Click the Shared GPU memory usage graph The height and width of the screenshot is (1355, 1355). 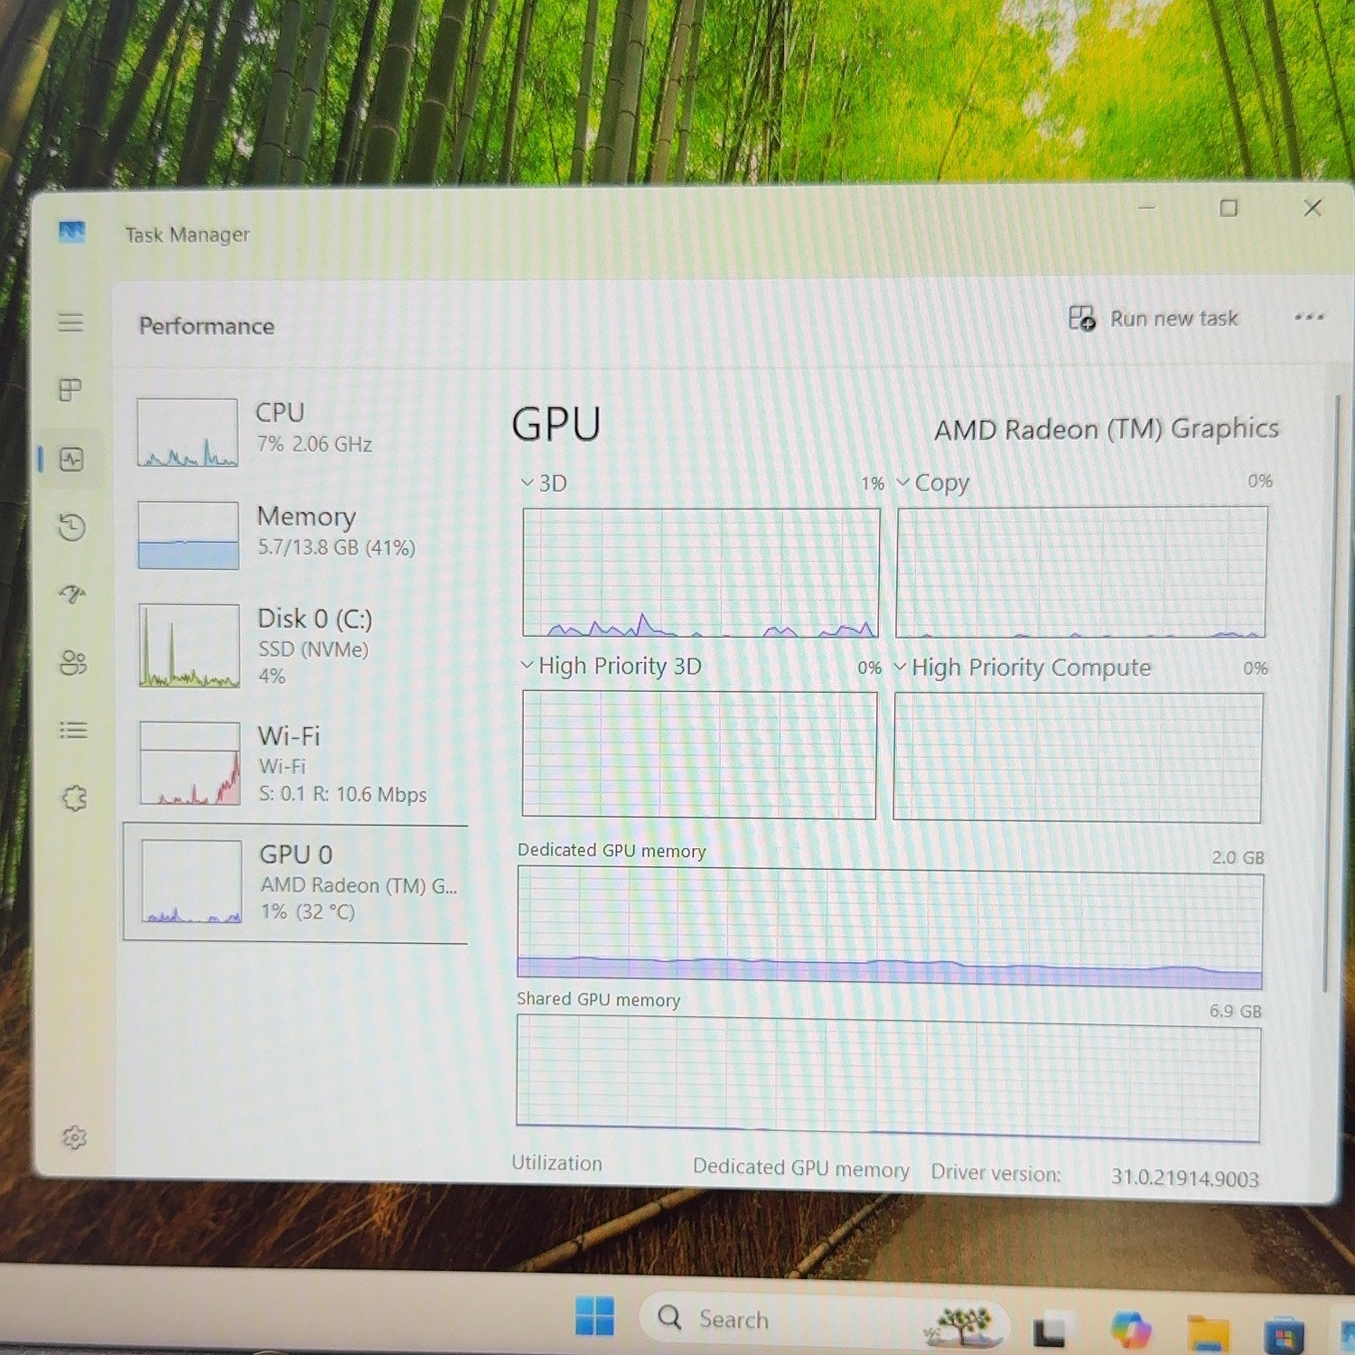point(889,1078)
